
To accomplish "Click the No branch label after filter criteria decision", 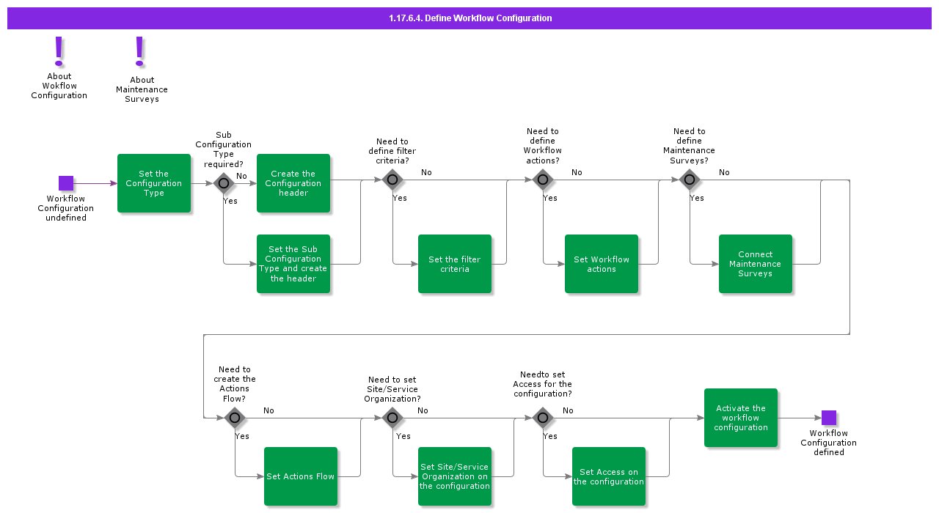I will click(x=426, y=171).
